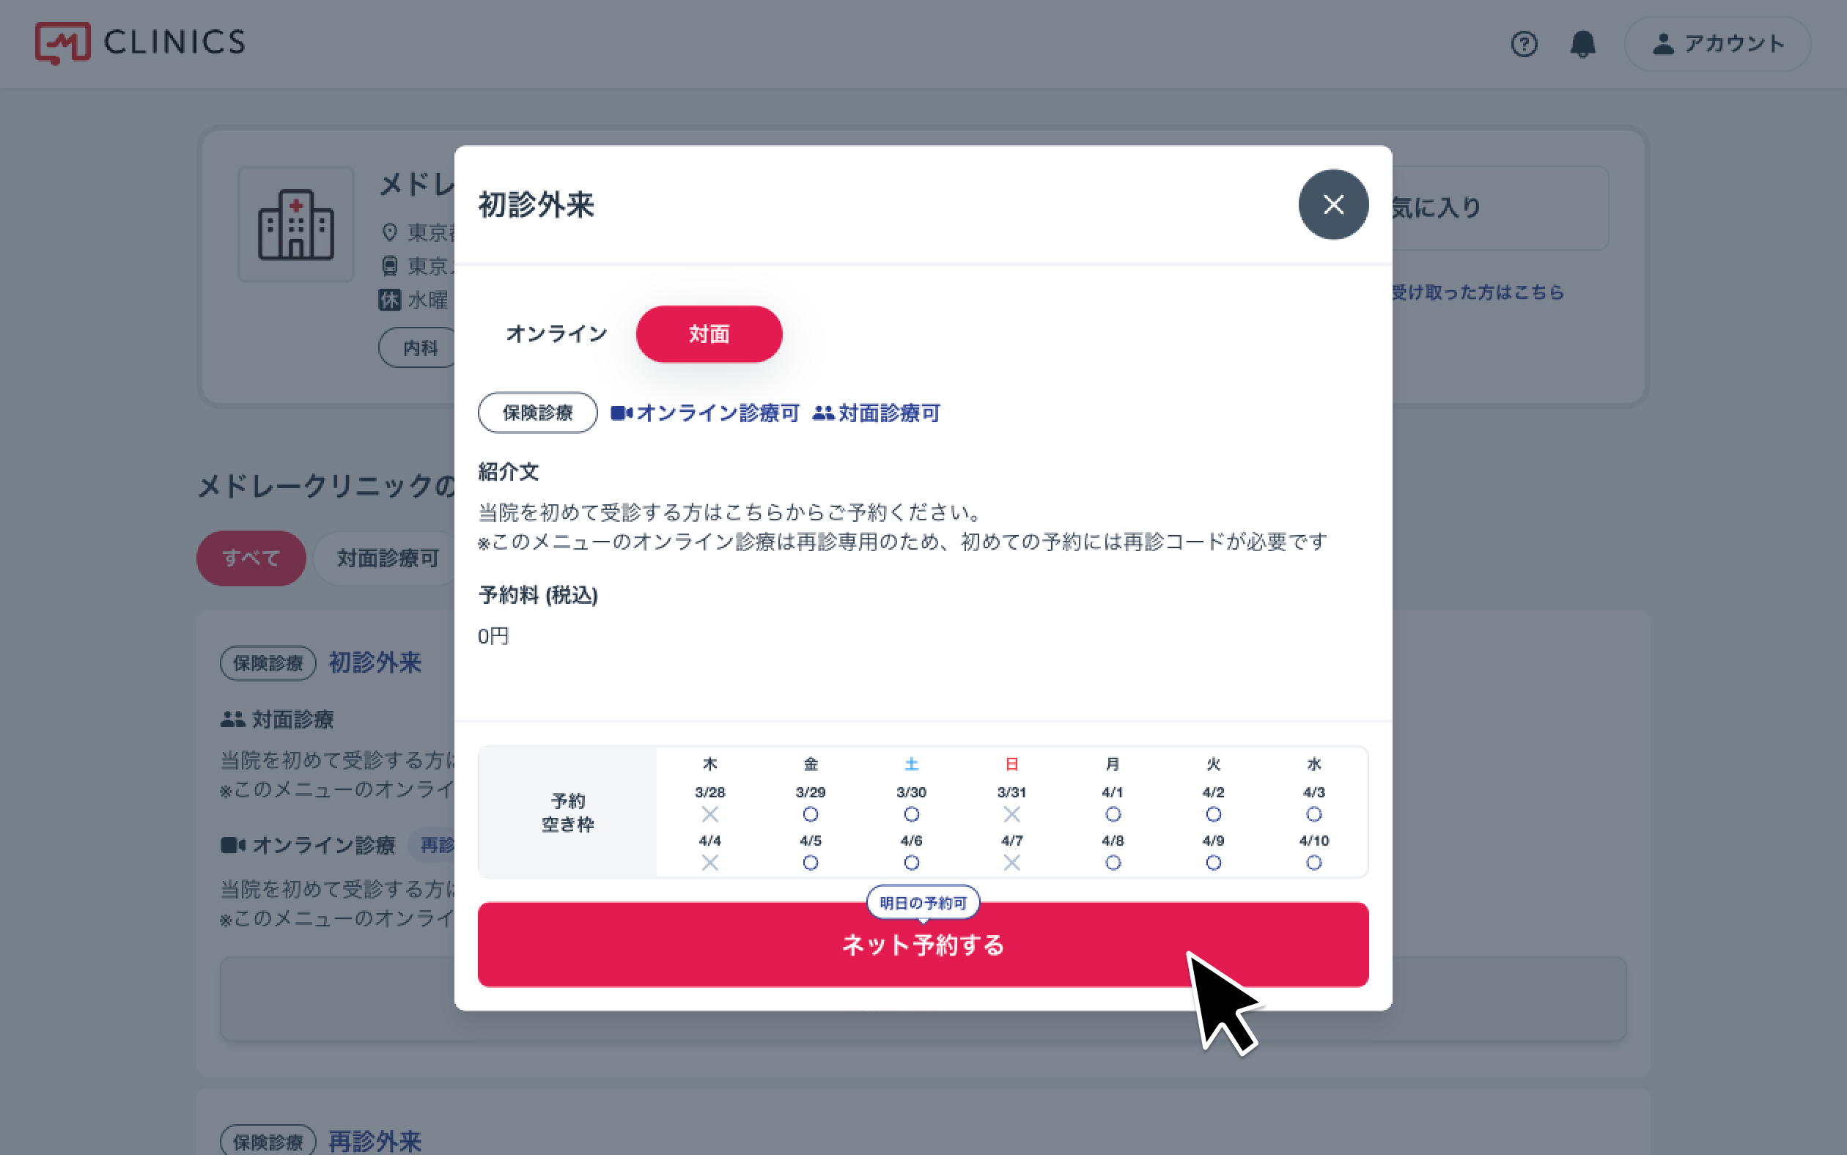Click the close X button on modal
This screenshot has height=1155, width=1847.
pyautogui.click(x=1332, y=205)
